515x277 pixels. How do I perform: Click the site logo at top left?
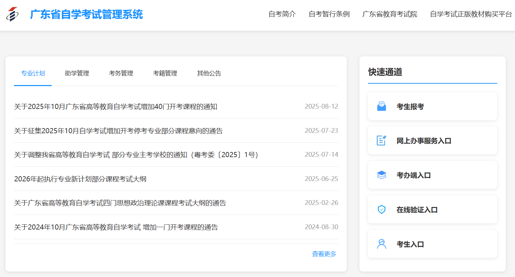[x=13, y=14]
